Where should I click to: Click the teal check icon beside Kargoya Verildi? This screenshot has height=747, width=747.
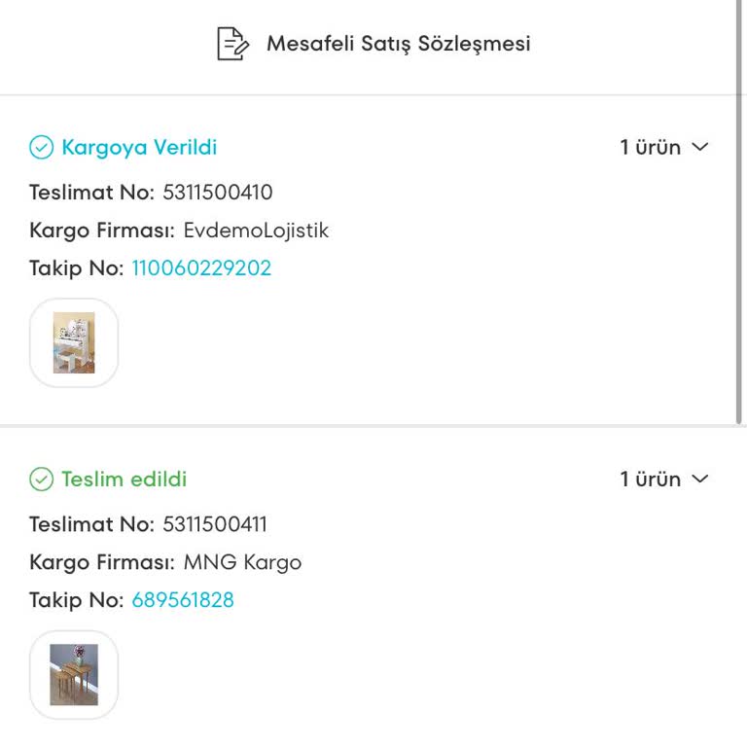(x=41, y=148)
